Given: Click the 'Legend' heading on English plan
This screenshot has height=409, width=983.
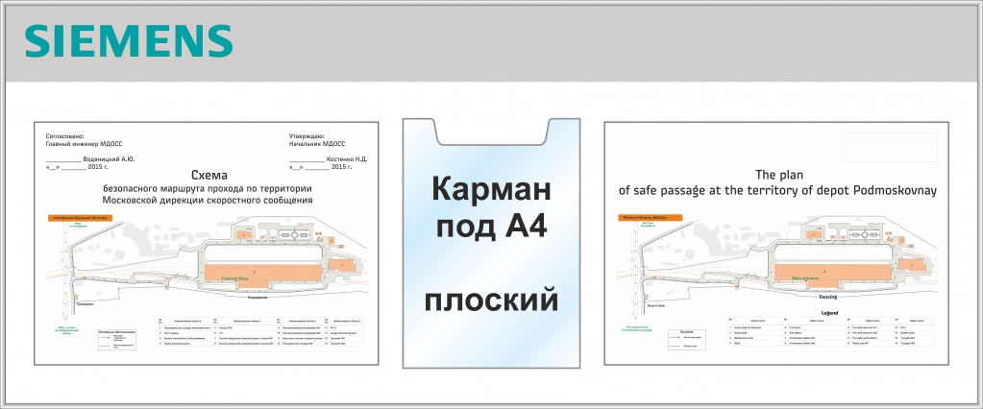Looking at the screenshot, I should click(x=829, y=313).
